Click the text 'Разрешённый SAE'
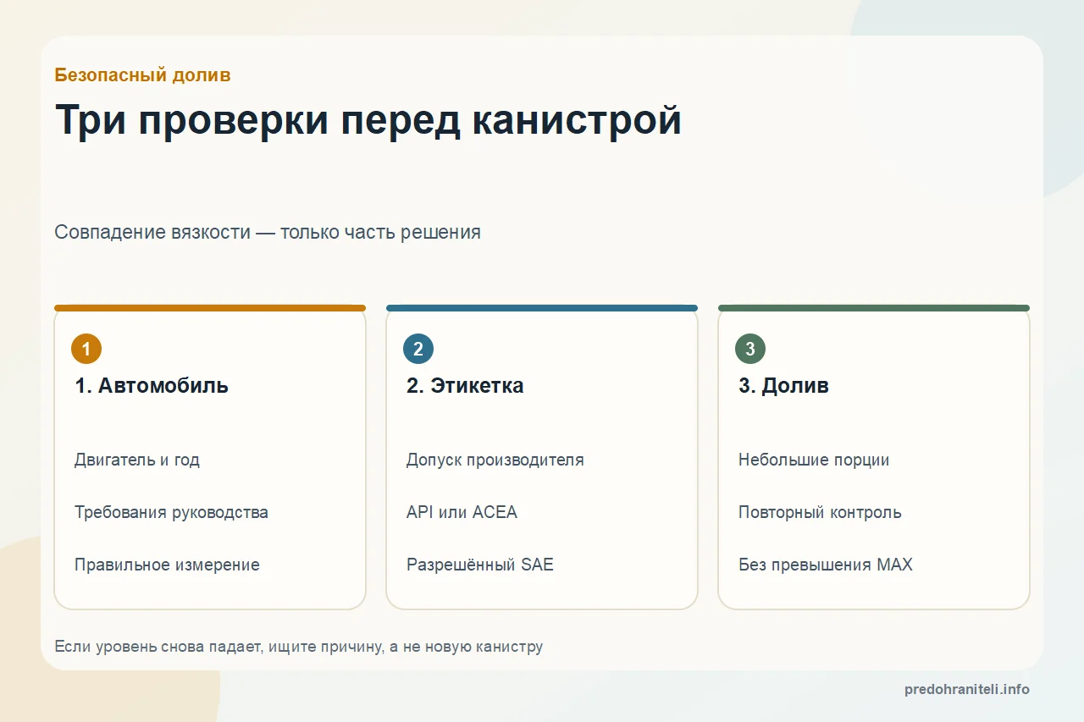This screenshot has height=722, width=1084. tap(480, 565)
